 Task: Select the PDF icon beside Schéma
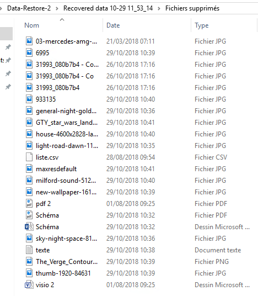click(29, 215)
